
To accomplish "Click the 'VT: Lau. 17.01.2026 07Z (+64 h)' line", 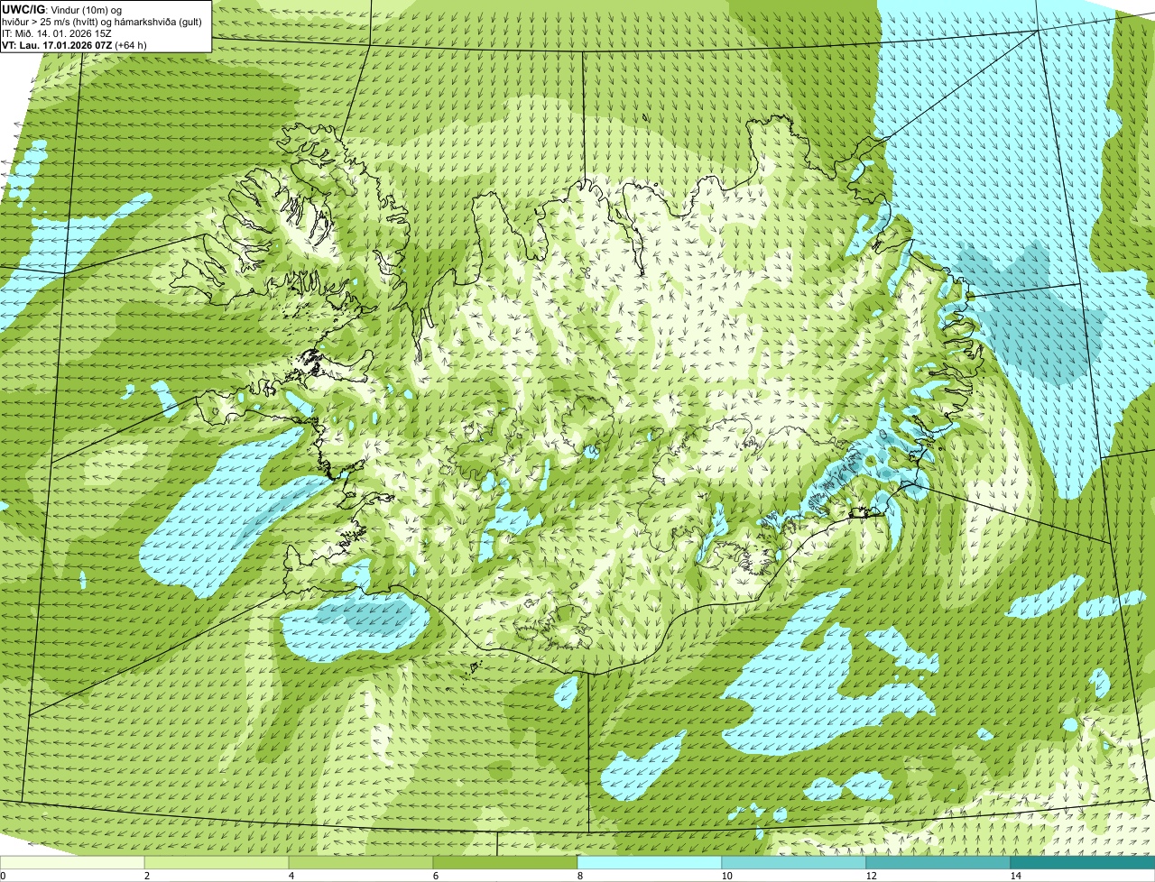I will [x=74, y=44].
